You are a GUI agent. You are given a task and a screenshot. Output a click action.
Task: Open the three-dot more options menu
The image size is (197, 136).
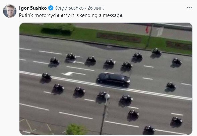pos(189,8)
